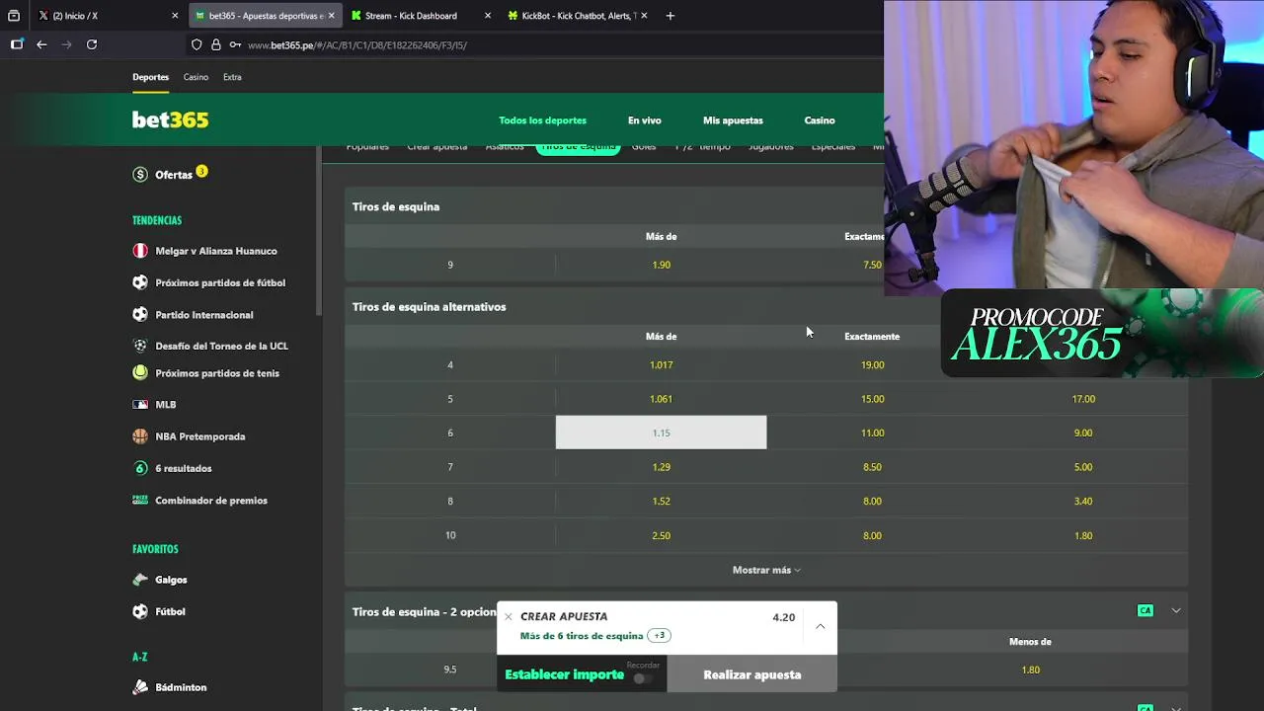
Task: Open En vivo in the header
Action: pyautogui.click(x=645, y=120)
